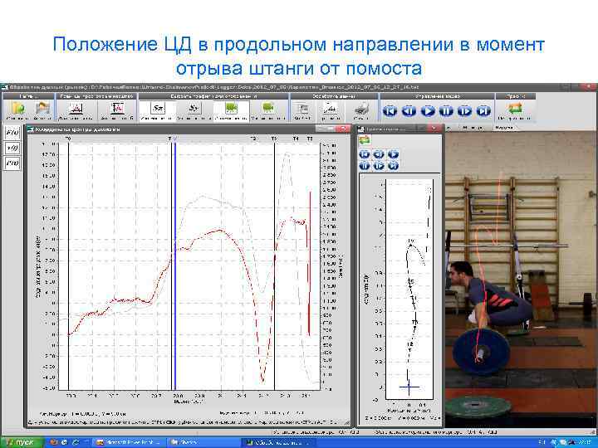Skip video to end in the main toolbar
The width and height of the screenshot is (598, 448).
click(x=483, y=111)
